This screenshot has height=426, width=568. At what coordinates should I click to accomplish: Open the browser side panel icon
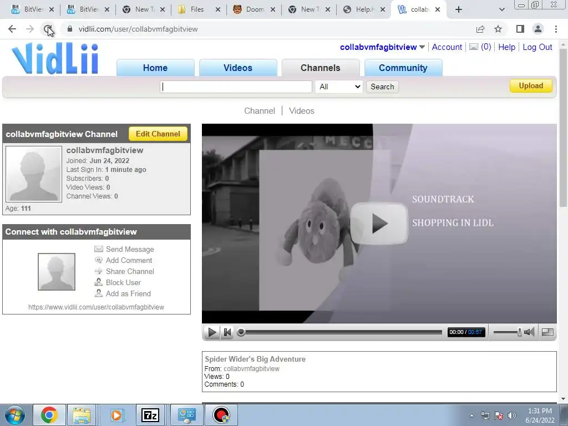coord(520,29)
